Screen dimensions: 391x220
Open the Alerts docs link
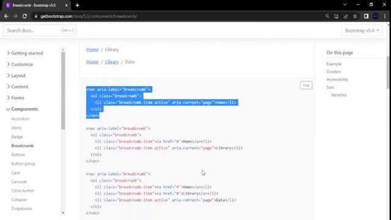(x=16, y=128)
